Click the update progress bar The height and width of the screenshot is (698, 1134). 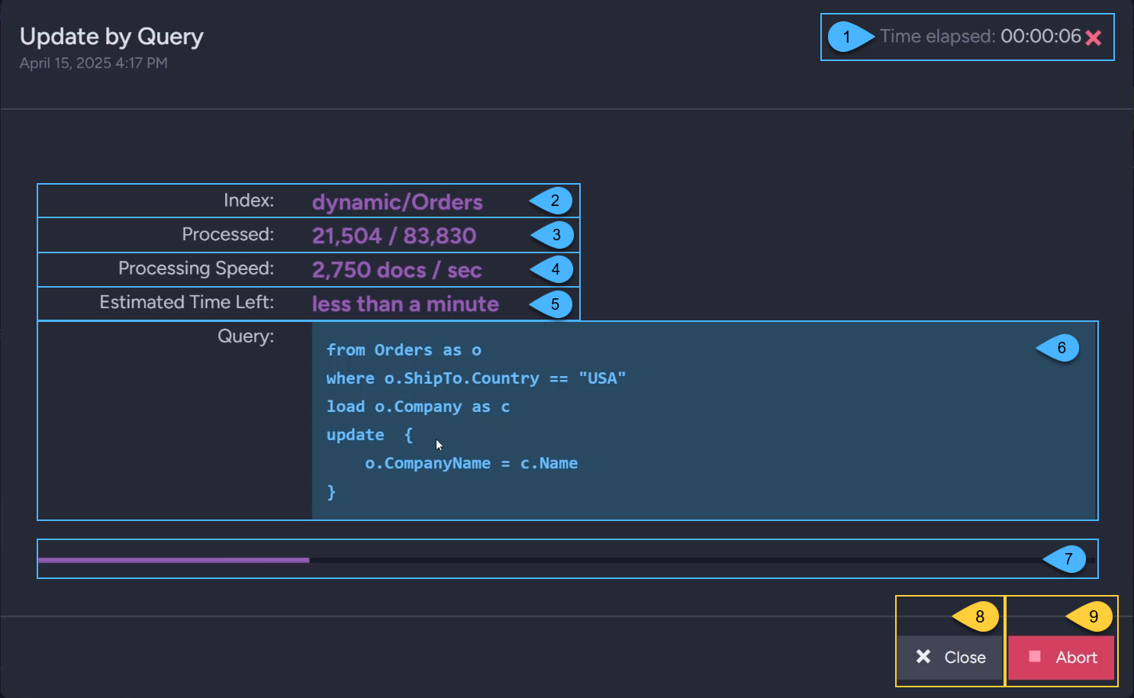click(x=567, y=560)
